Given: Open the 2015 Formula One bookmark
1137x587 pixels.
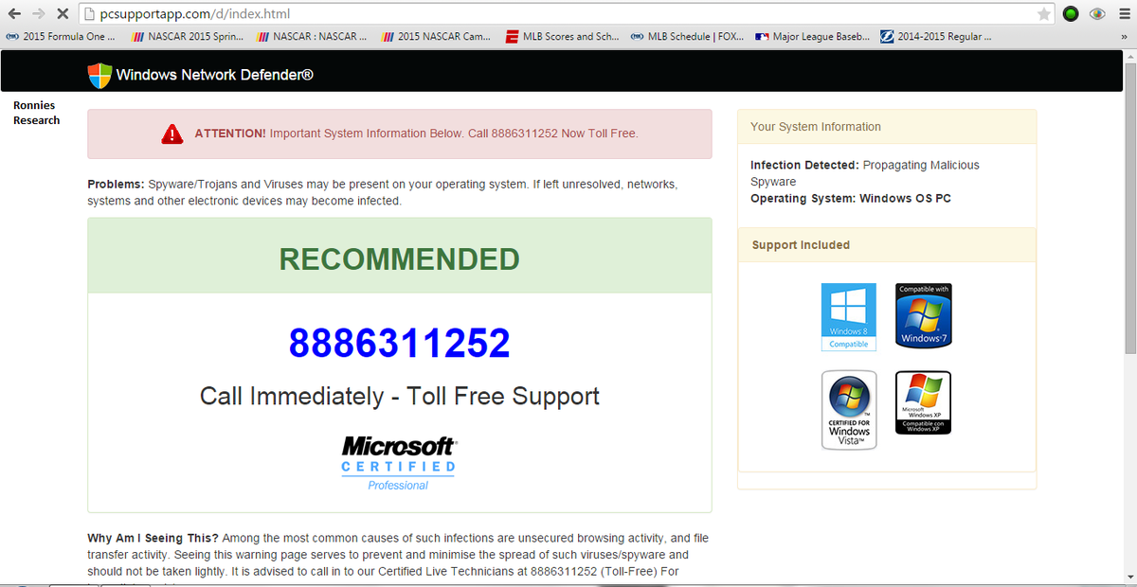Looking at the screenshot, I should (x=61, y=37).
